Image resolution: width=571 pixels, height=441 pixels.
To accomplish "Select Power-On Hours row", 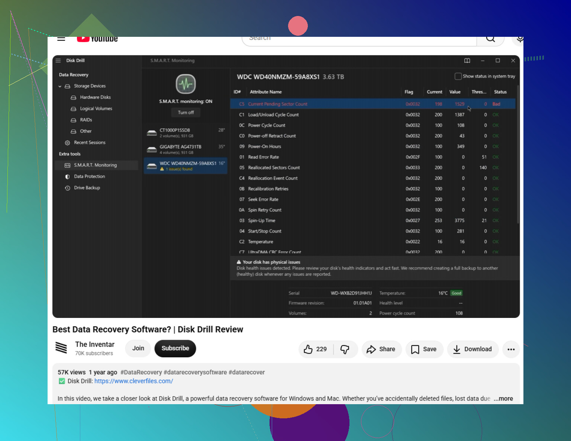I will 373,147.
